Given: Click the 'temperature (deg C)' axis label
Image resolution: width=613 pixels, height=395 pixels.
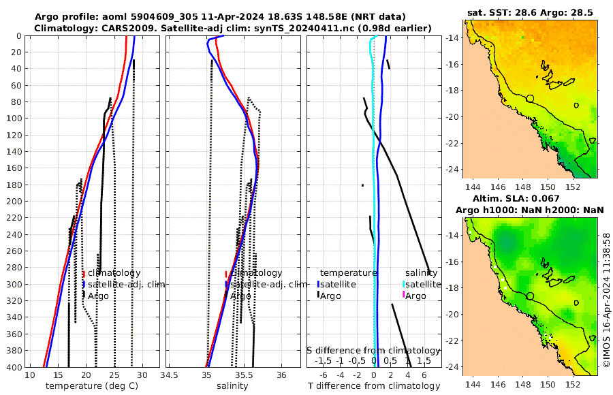Looking at the screenshot, I should 92,386.
